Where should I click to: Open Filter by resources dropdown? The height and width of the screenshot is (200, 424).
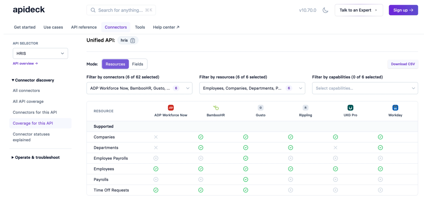[252, 88]
